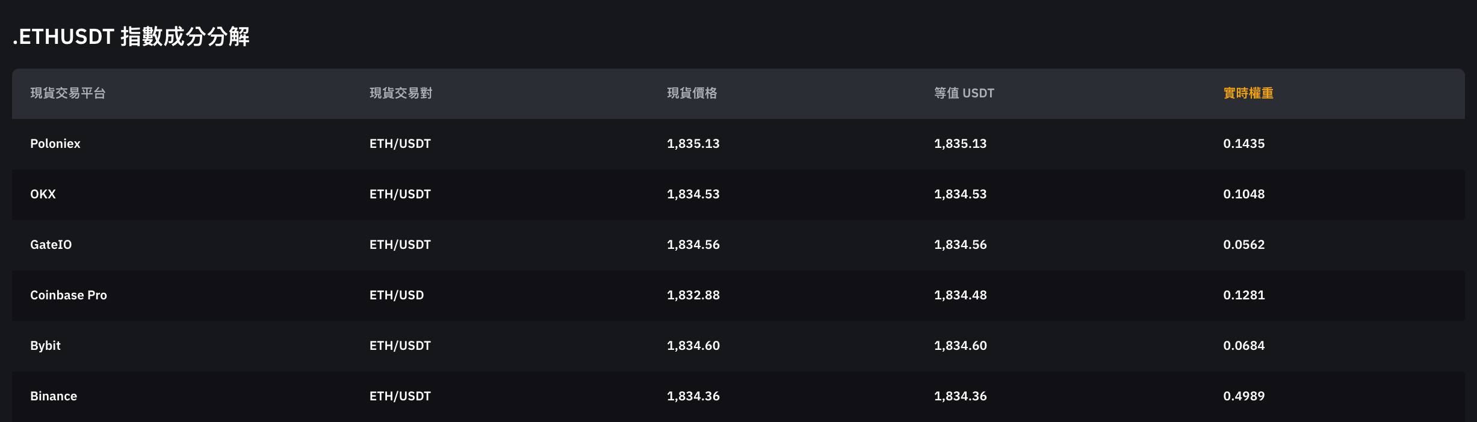Click the 現貨價格 column header

pyautogui.click(x=692, y=93)
